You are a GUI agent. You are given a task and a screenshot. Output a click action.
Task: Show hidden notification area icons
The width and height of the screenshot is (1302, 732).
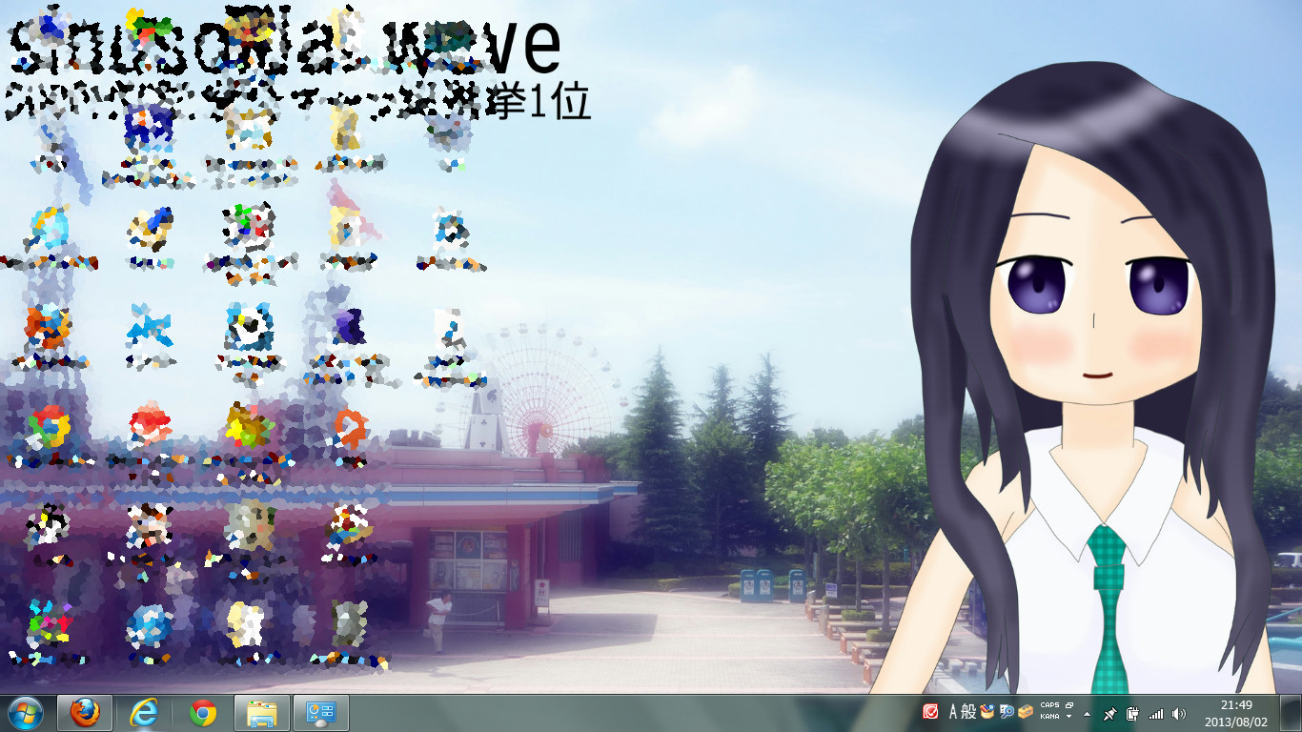tap(1088, 713)
